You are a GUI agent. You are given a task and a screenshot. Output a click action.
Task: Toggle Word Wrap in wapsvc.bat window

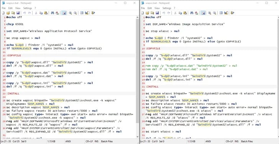(64, 13)
